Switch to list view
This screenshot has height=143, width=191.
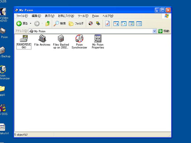[131, 24]
